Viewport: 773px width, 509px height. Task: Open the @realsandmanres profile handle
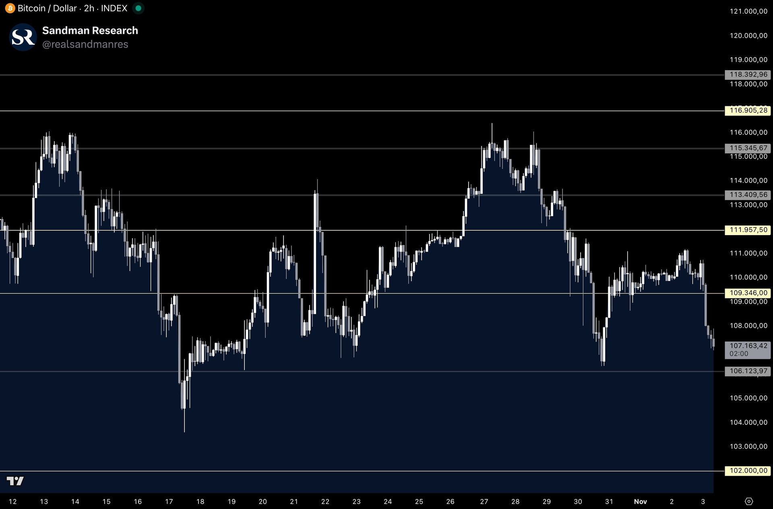pos(85,44)
